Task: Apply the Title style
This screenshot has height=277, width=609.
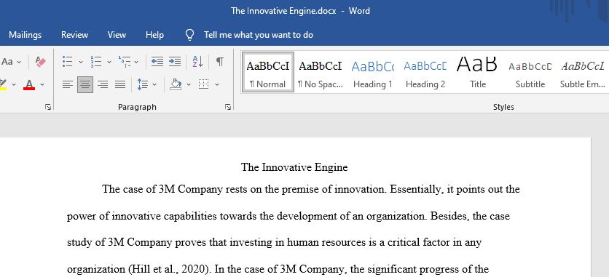Action: point(478,73)
